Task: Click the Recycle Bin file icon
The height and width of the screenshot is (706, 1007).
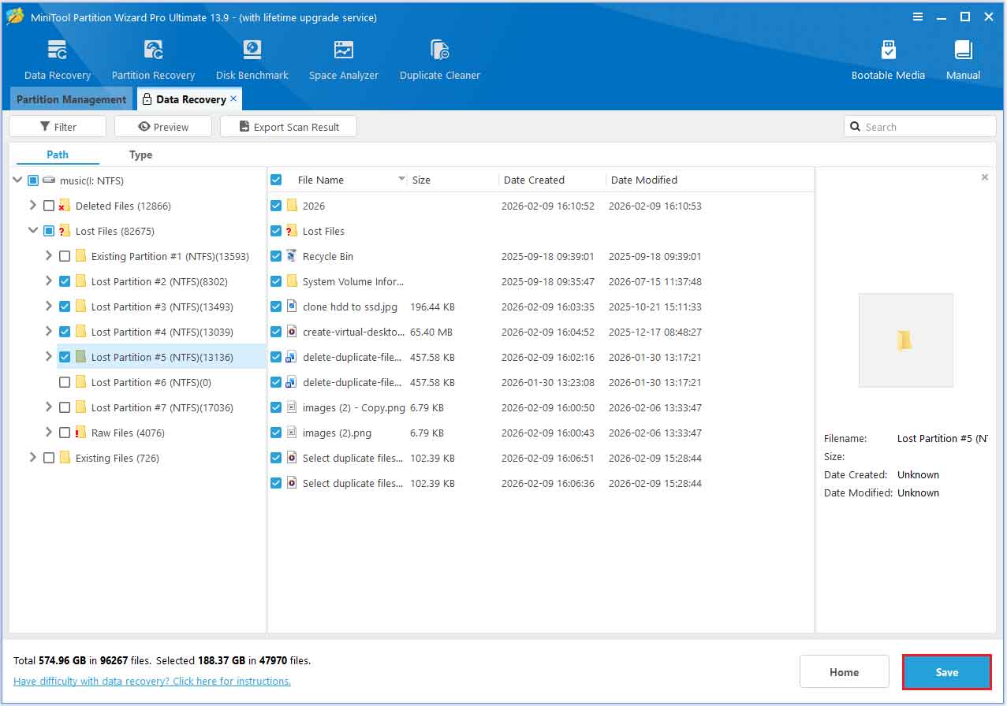Action: [292, 256]
